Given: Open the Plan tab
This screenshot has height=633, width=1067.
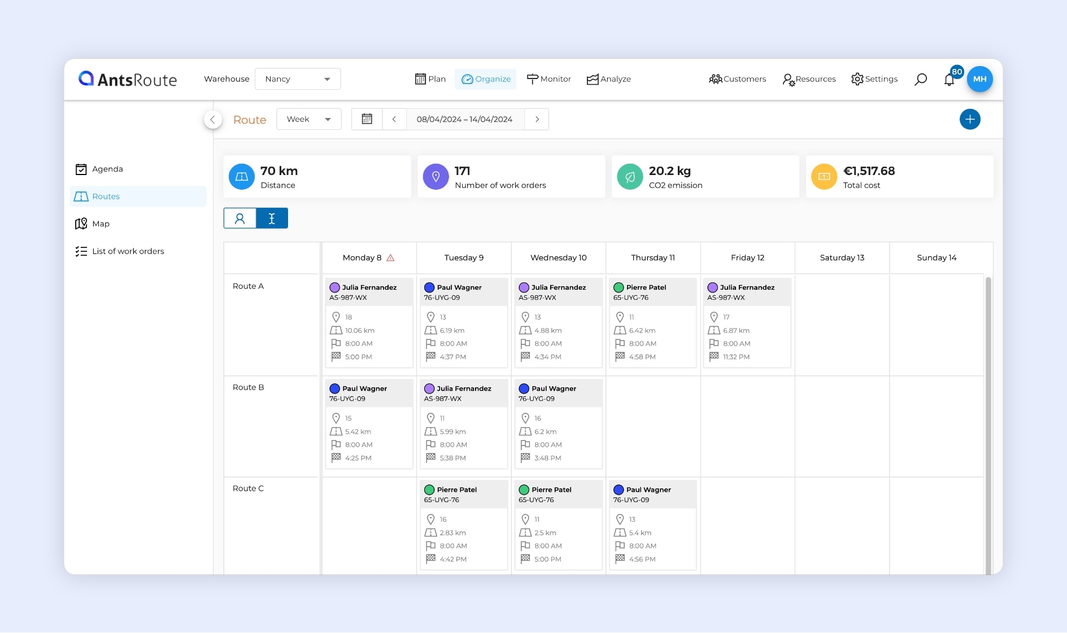Looking at the screenshot, I should [430, 79].
